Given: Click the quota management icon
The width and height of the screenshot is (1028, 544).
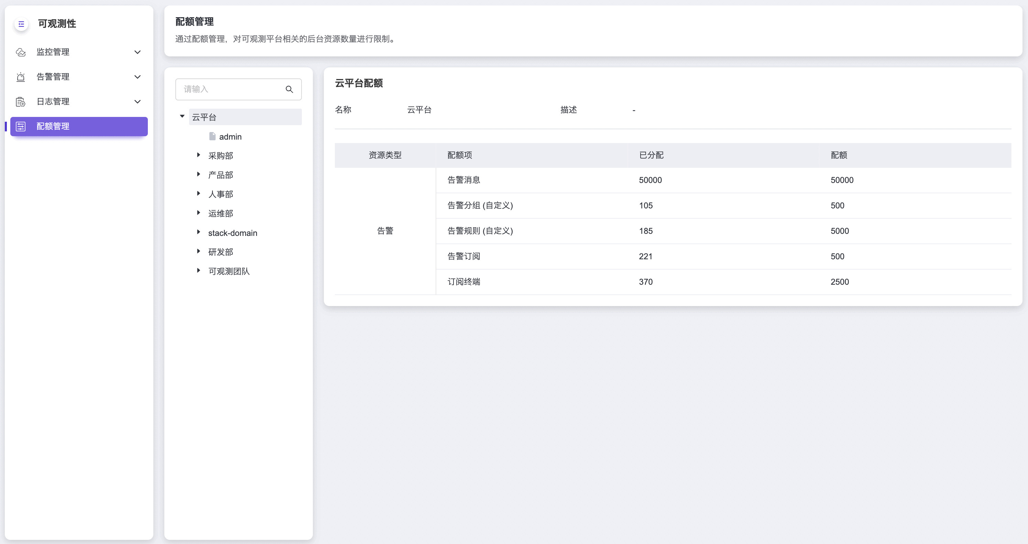Looking at the screenshot, I should click(x=21, y=127).
